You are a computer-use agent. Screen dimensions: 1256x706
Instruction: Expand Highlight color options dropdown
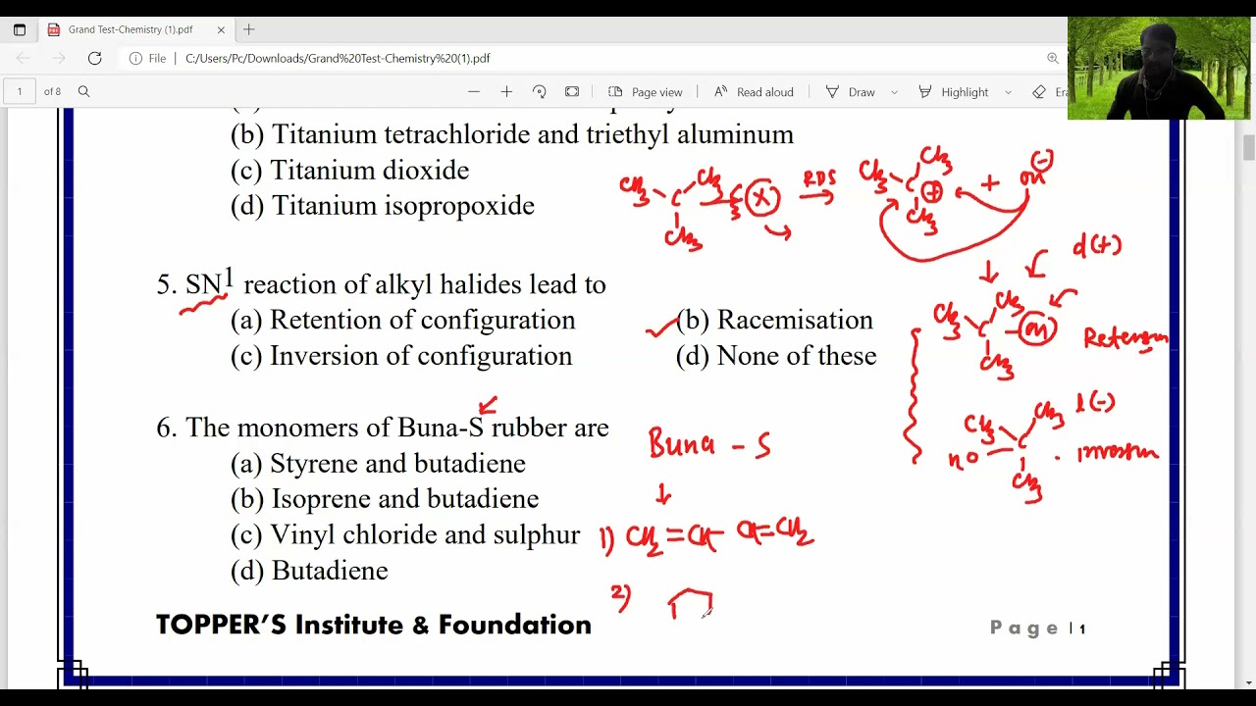pyautogui.click(x=1008, y=92)
